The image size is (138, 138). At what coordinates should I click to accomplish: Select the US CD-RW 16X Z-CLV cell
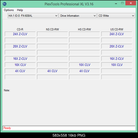pyautogui.click(x=117, y=59)
